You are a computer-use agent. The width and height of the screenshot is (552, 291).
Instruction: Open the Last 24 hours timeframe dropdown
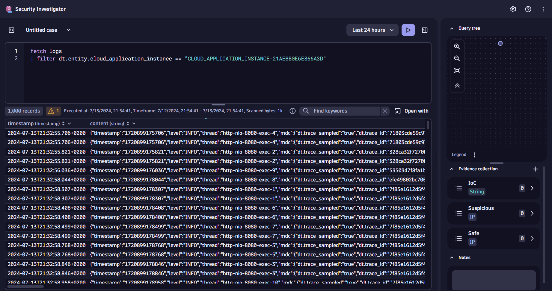[x=372, y=30]
